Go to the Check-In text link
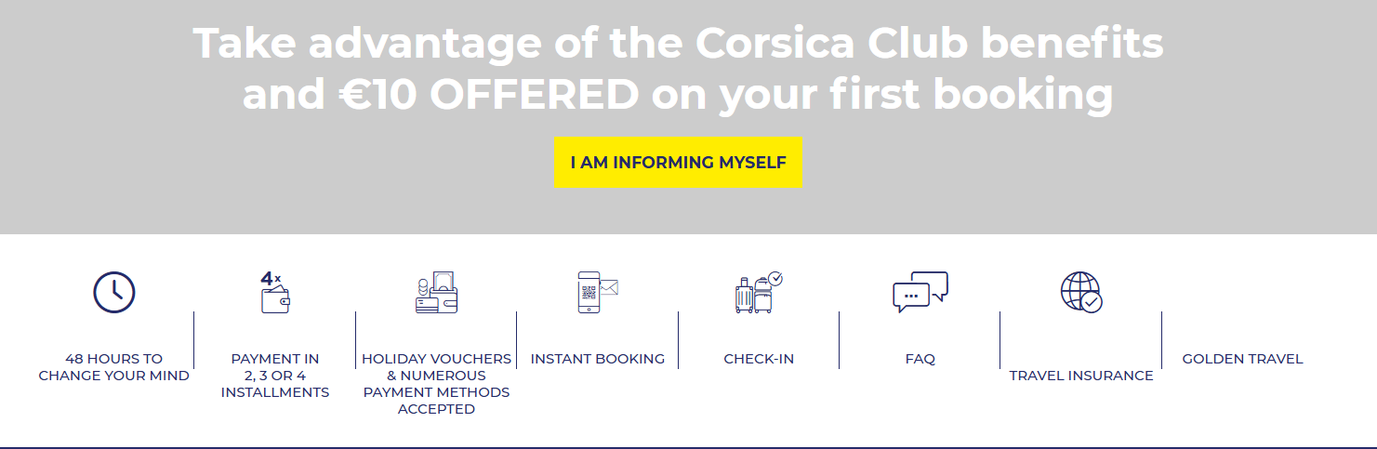1377x449 pixels. click(759, 359)
